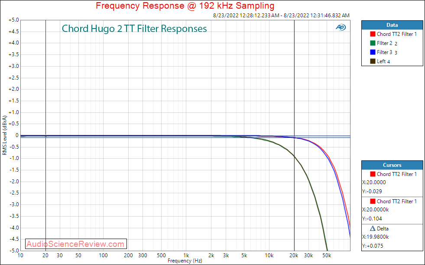
Task: Click the 50k tick label on the frequency axis
Action: click(x=327, y=255)
